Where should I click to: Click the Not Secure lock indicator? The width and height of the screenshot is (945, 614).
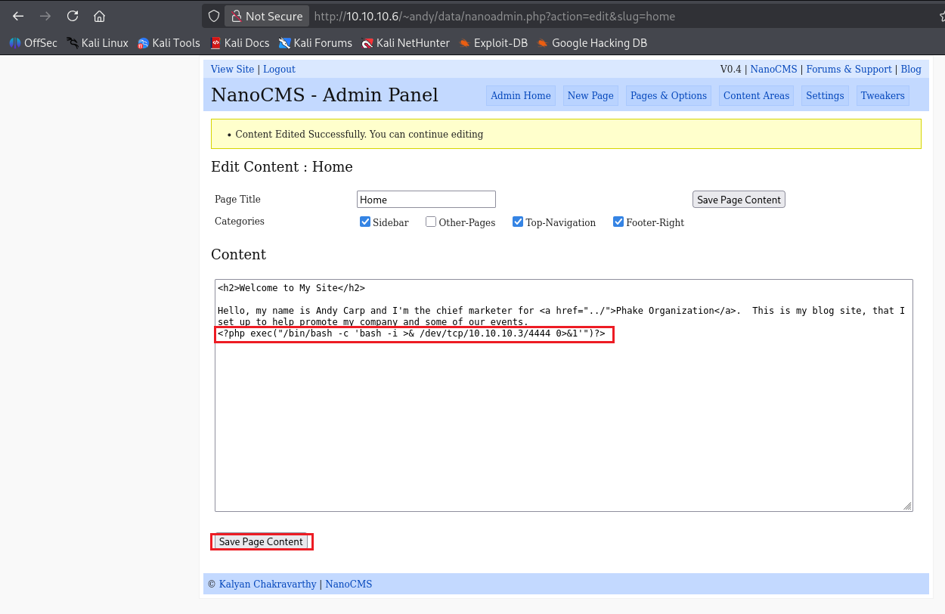pos(266,16)
